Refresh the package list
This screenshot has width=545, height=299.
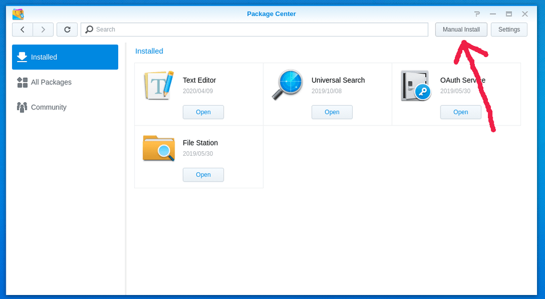pos(67,30)
